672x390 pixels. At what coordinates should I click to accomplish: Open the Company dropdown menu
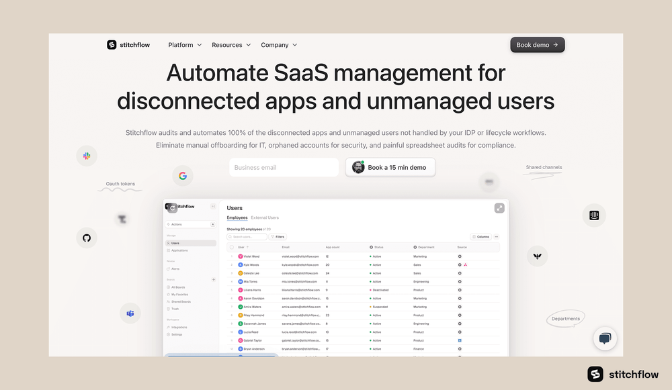click(x=275, y=44)
